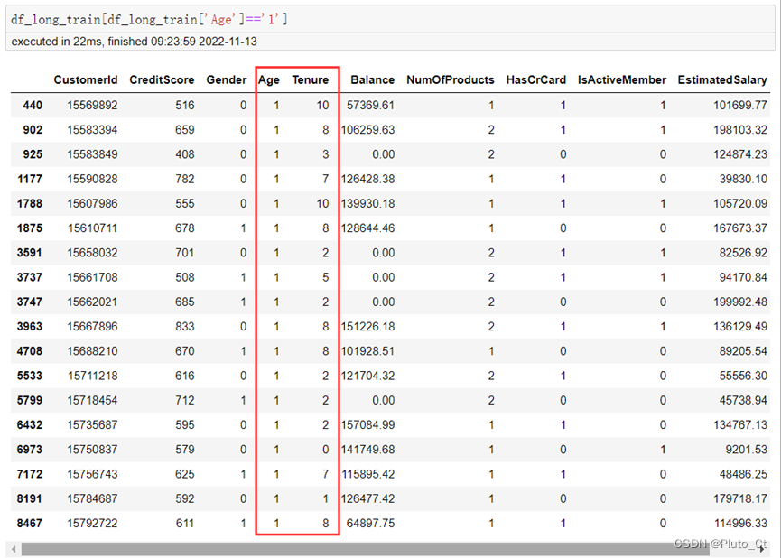Viewport: 781px width, 558px height.
Task: Click the EstimatedSalary column header
Action: point(722,79)
